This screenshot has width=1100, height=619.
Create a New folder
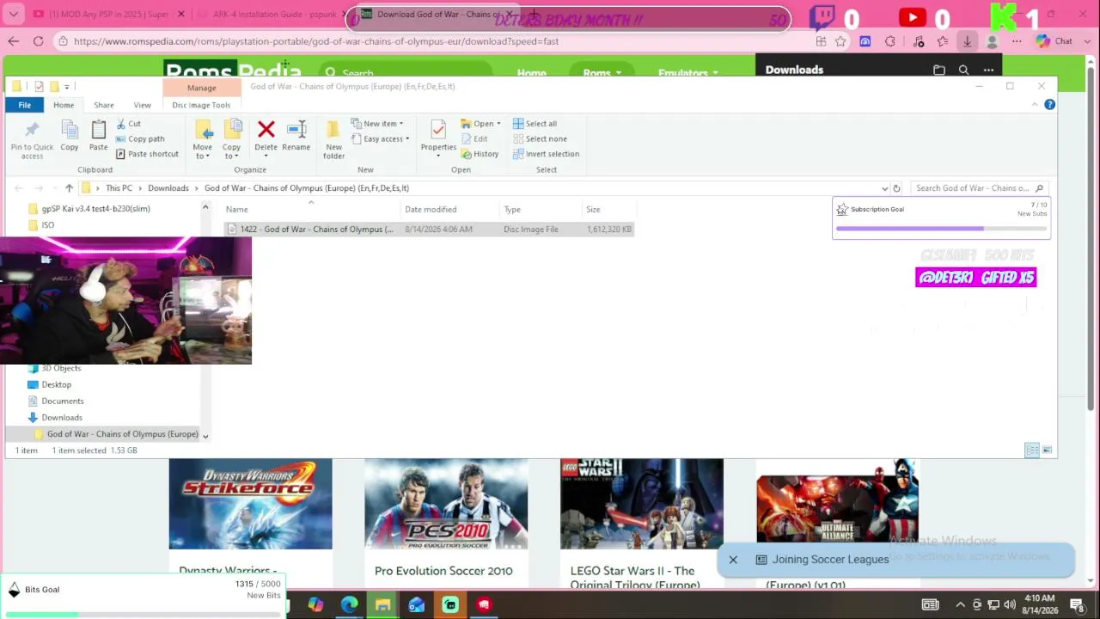334,139
